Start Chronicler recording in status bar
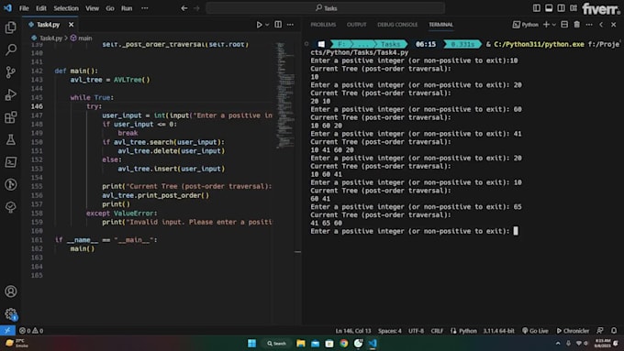The height and width of the screenshot is (351, 624). pos(573,331)
